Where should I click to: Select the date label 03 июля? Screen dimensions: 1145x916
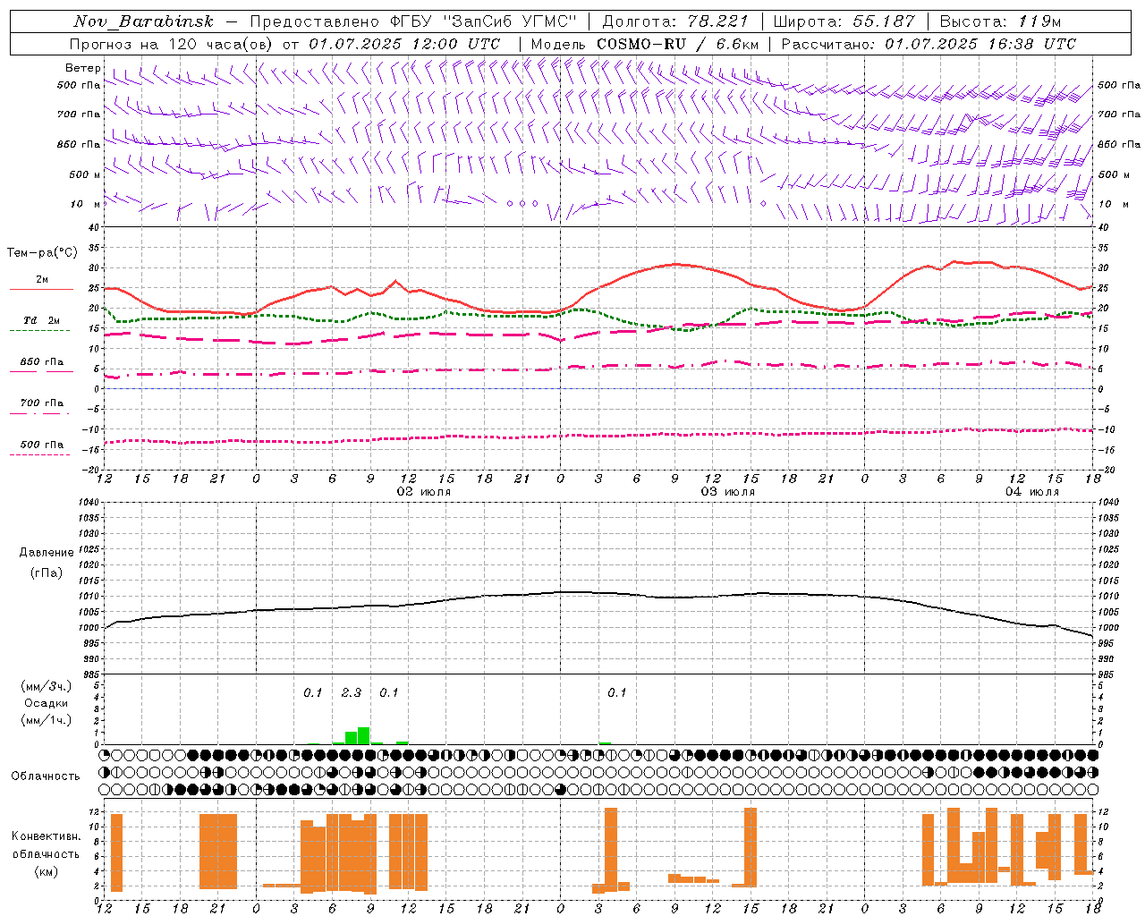tap(727, 492)
